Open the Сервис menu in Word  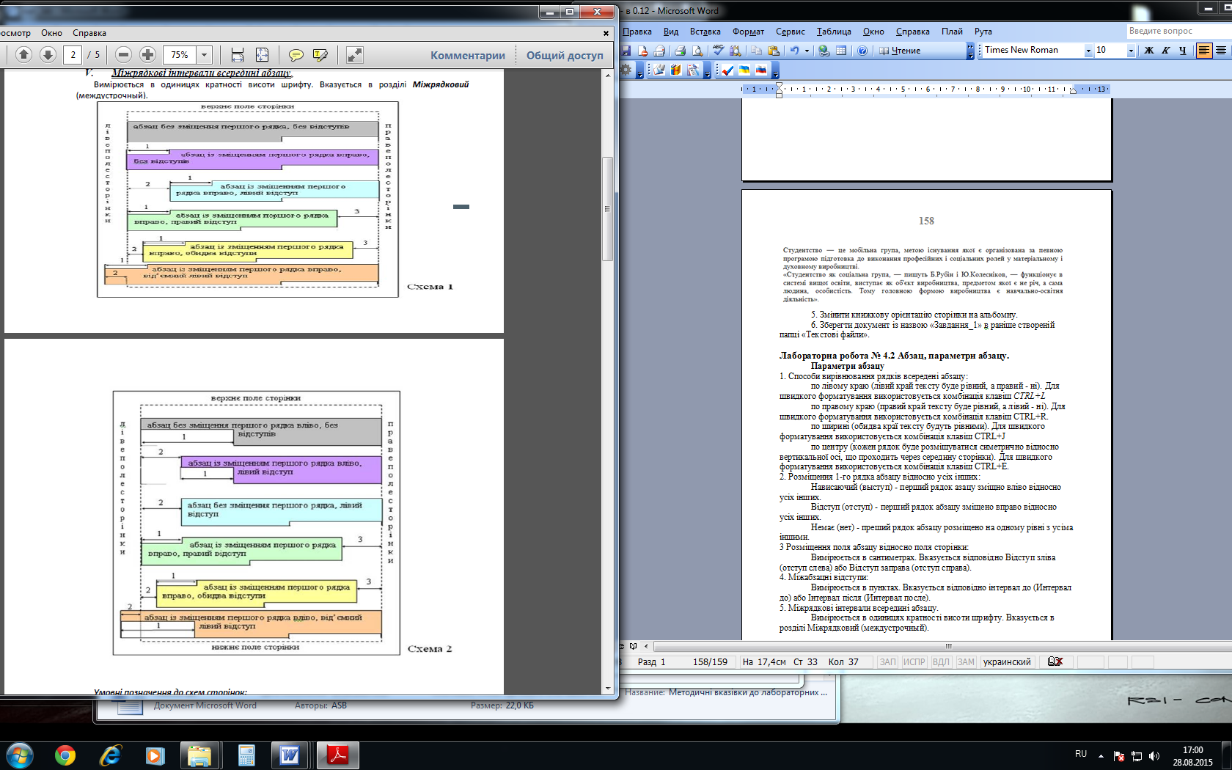click(790, 32)
